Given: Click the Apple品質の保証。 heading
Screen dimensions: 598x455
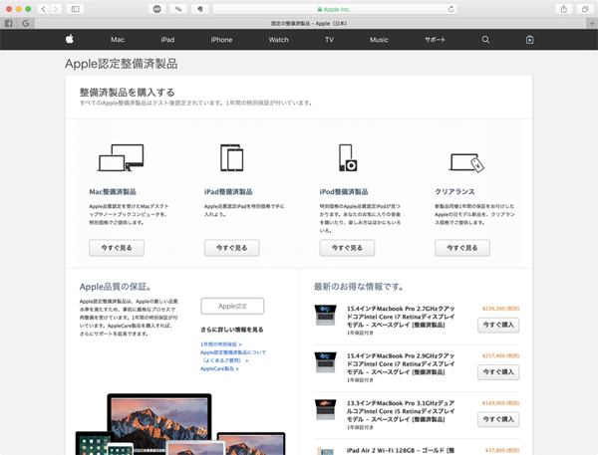Looking at the screenshot, I should pyautogui.click(x=116, y=287).
